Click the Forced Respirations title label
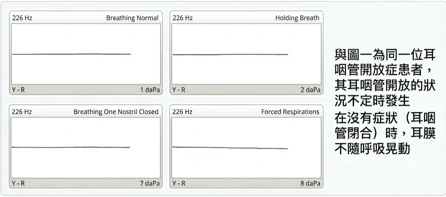The width and height of the screenshot is (446, 197). click(x=290, y=112)
